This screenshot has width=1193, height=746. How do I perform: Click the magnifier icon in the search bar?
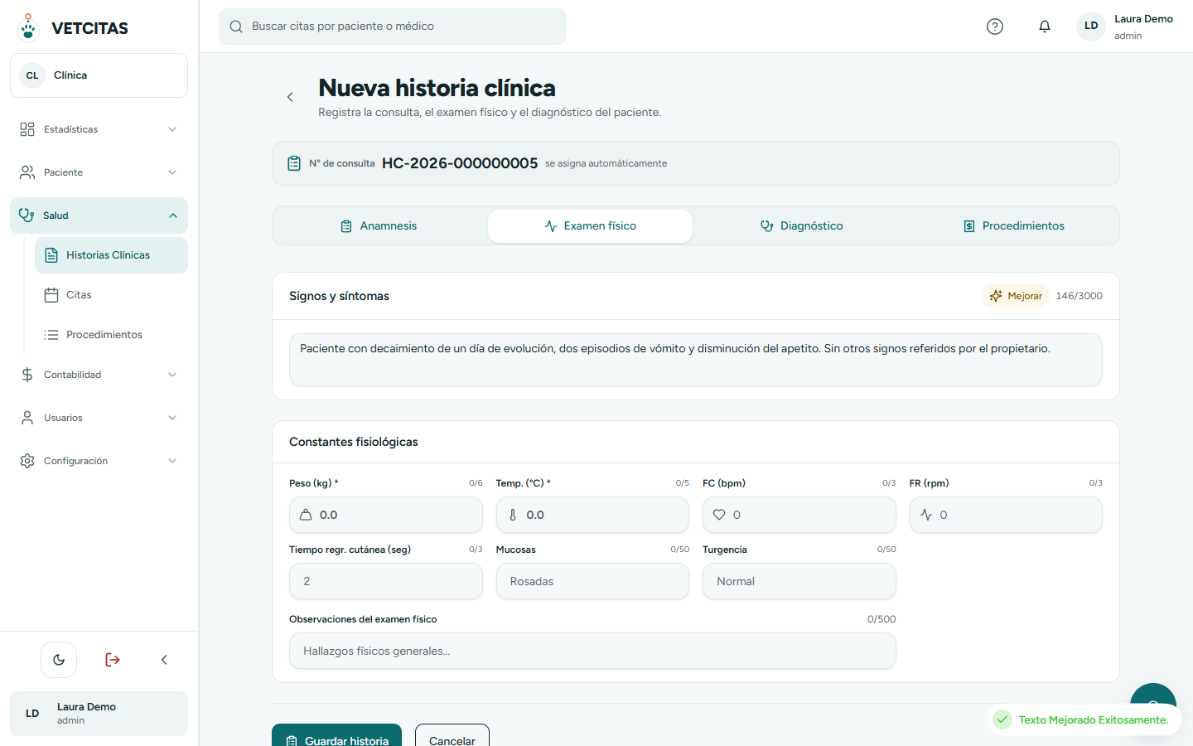(236, 27)
